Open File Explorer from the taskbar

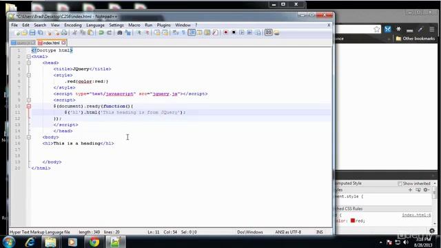pos(50,242)
